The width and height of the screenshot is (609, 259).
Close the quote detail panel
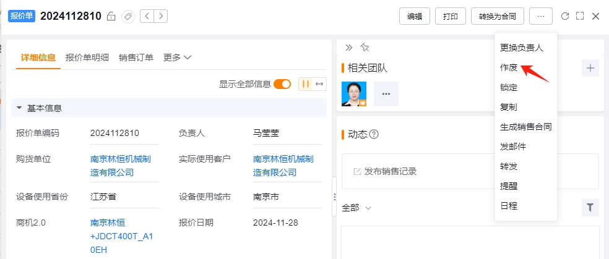click(595, 16)
